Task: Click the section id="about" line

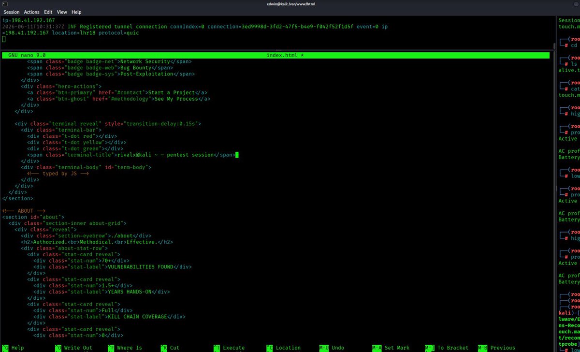Action: (33, 218)
